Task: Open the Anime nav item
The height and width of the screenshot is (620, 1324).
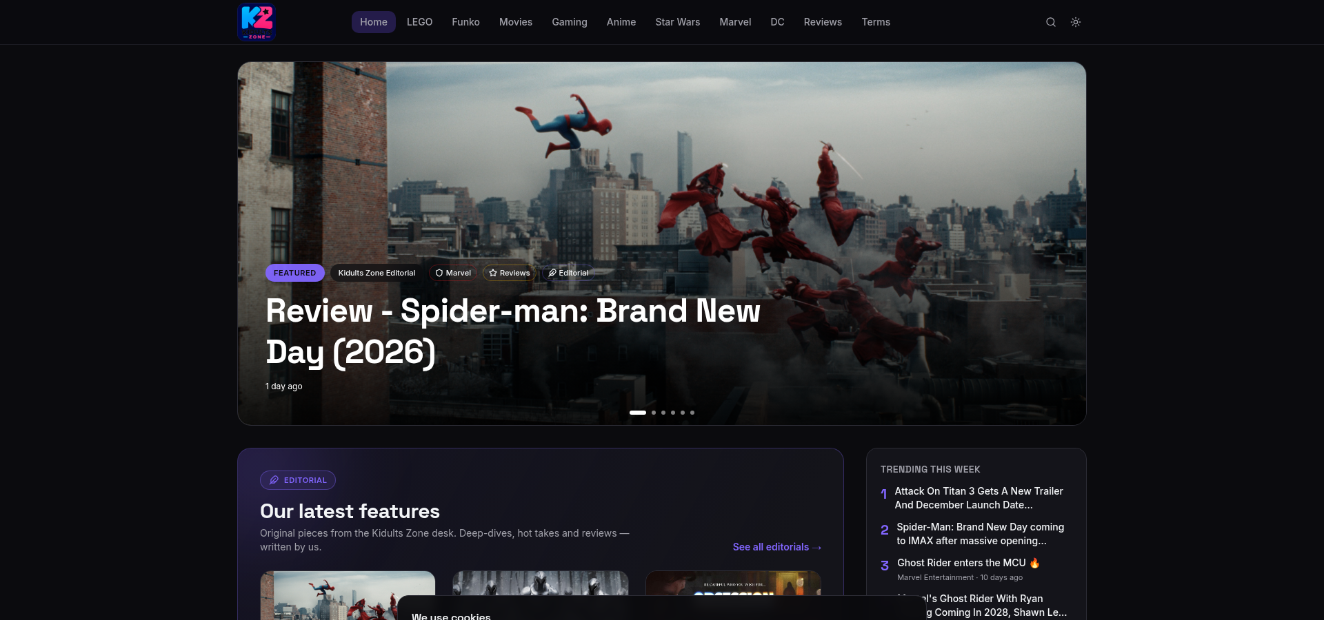Action: (x=621, y=22)
